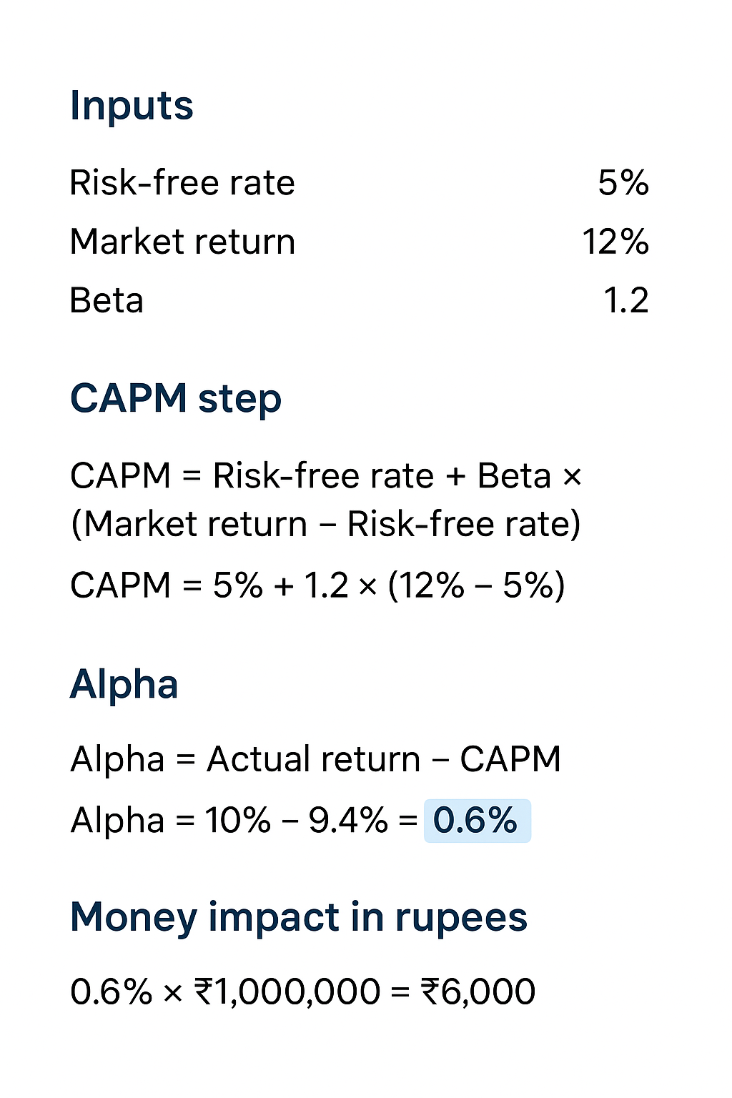The width and height of the screenshot is (732, 1098).
Task: Select the Market return input label
Action: pos(182,242)
